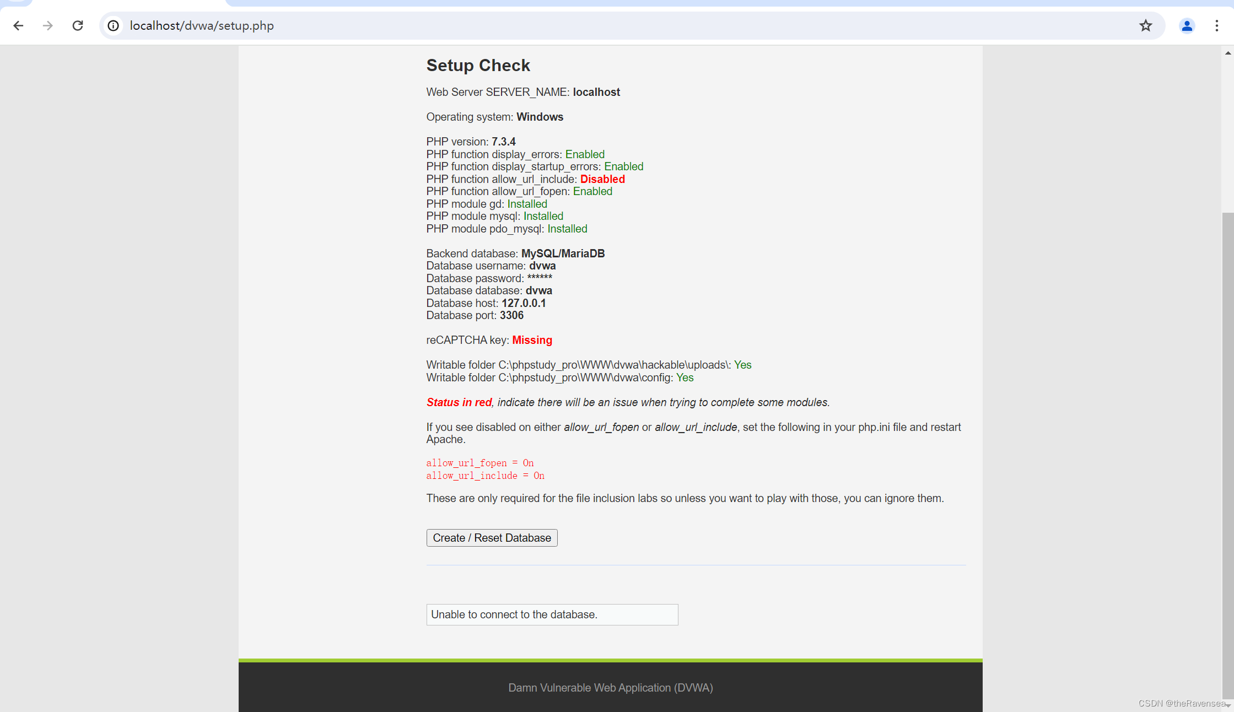Click the Database username 'dvwa' value
Image resolution: width=1234 pixels, height=712 pixels.
tap(542, 266)
